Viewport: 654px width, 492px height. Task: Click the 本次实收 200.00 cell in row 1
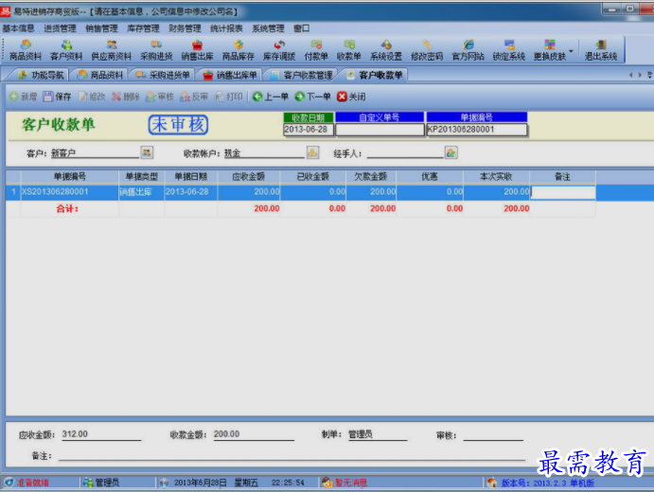point(496,192)
